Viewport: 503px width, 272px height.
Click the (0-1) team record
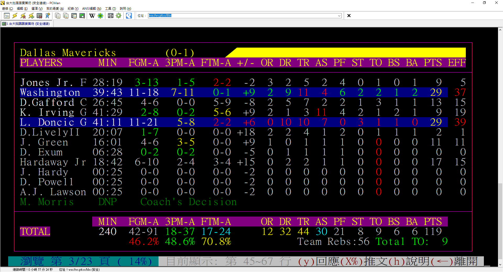pos(180,53)
